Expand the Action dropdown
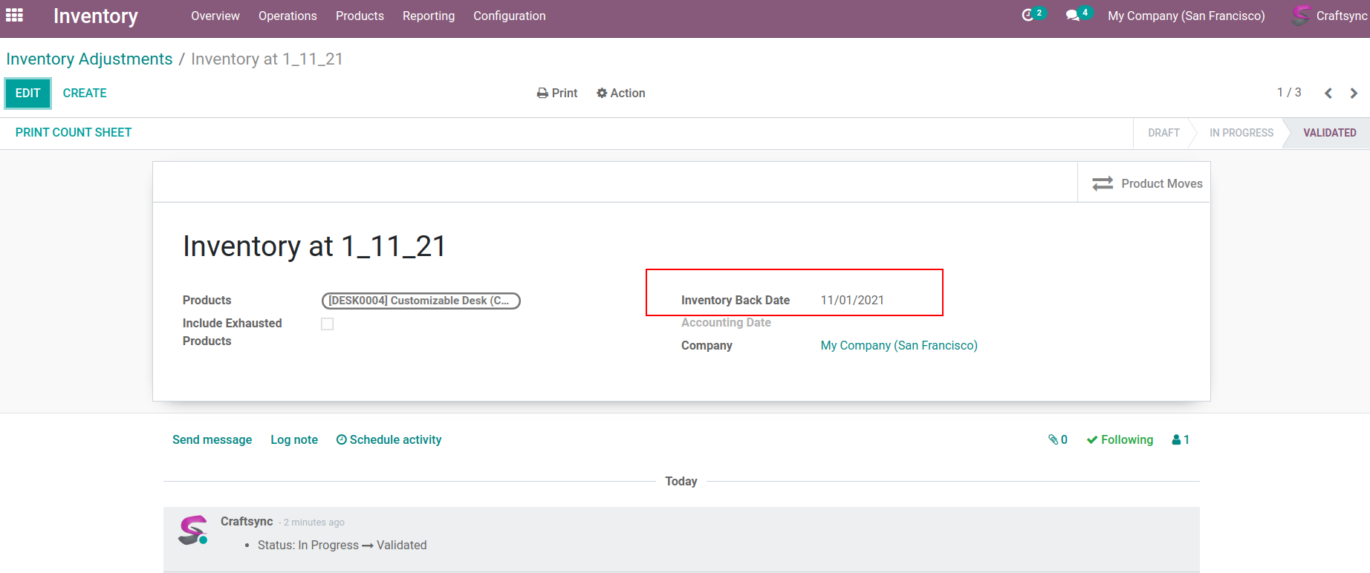Screen dimensions: 1370x573 pos(620,93)
